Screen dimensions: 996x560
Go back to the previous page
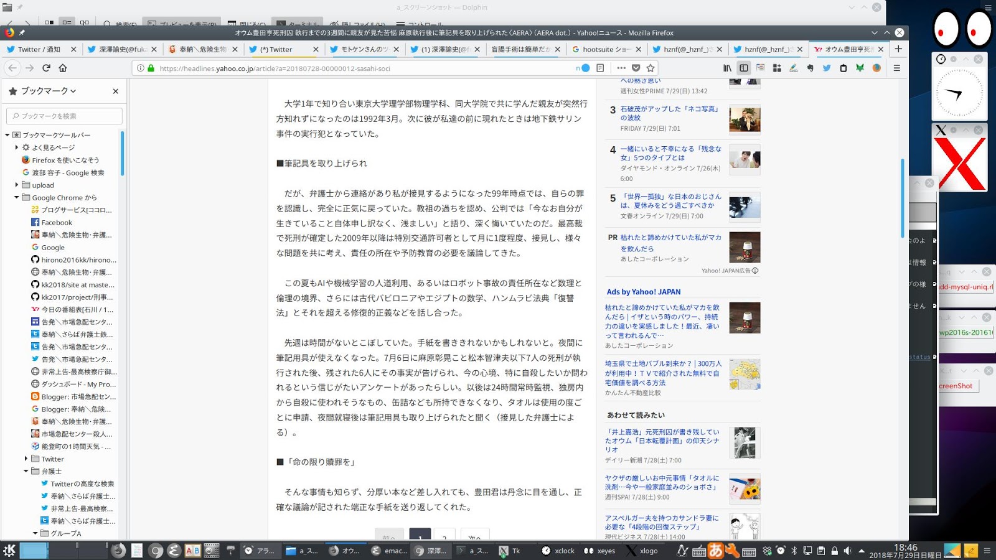pyautogui.click(x=12, y=68)
